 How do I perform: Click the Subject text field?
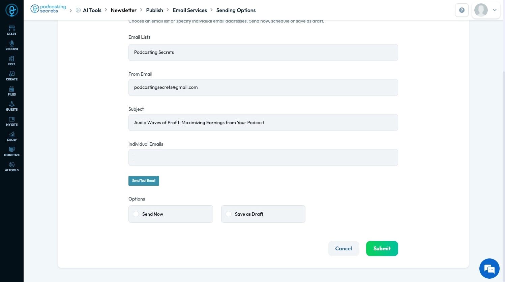point(263,122)
